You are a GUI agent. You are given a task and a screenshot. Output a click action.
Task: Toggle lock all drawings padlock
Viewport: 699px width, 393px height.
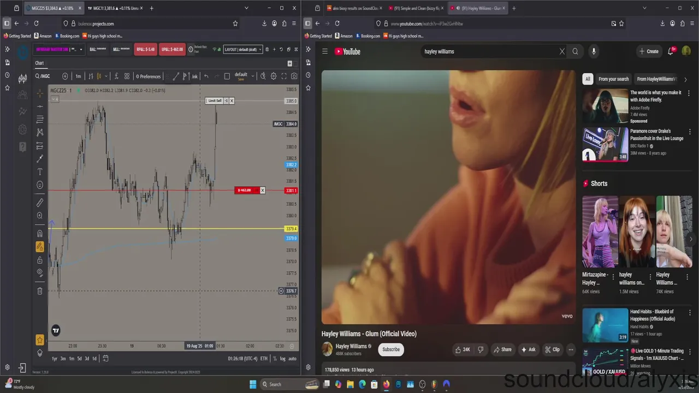coord(40,260)
